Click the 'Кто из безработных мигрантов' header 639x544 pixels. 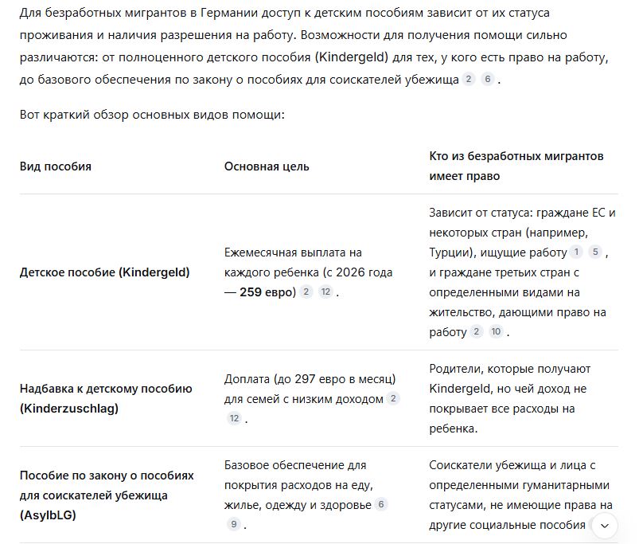coord(516,156)
